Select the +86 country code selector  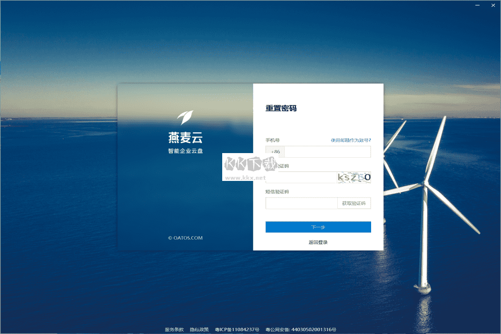pos(274,152)
